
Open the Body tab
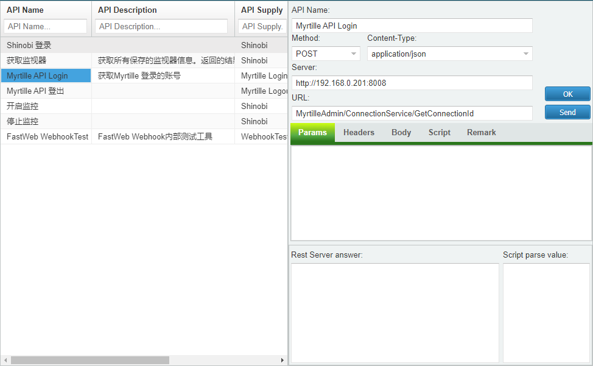[401, 132]
